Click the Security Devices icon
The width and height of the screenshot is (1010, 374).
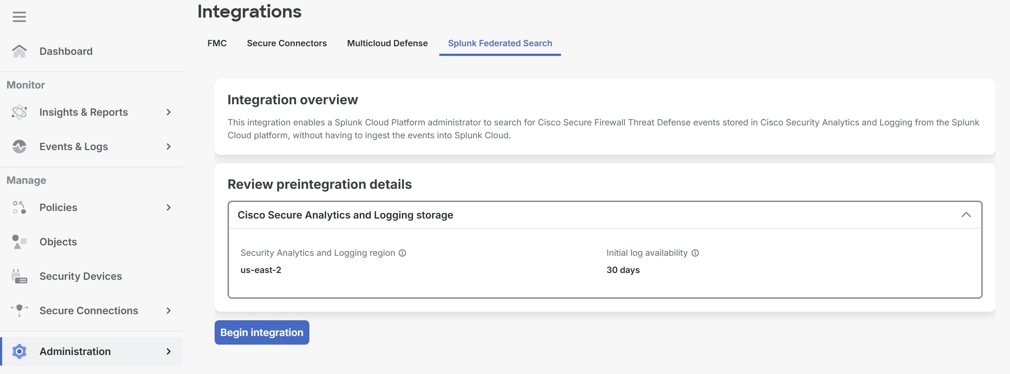click(x=19, y=276)
